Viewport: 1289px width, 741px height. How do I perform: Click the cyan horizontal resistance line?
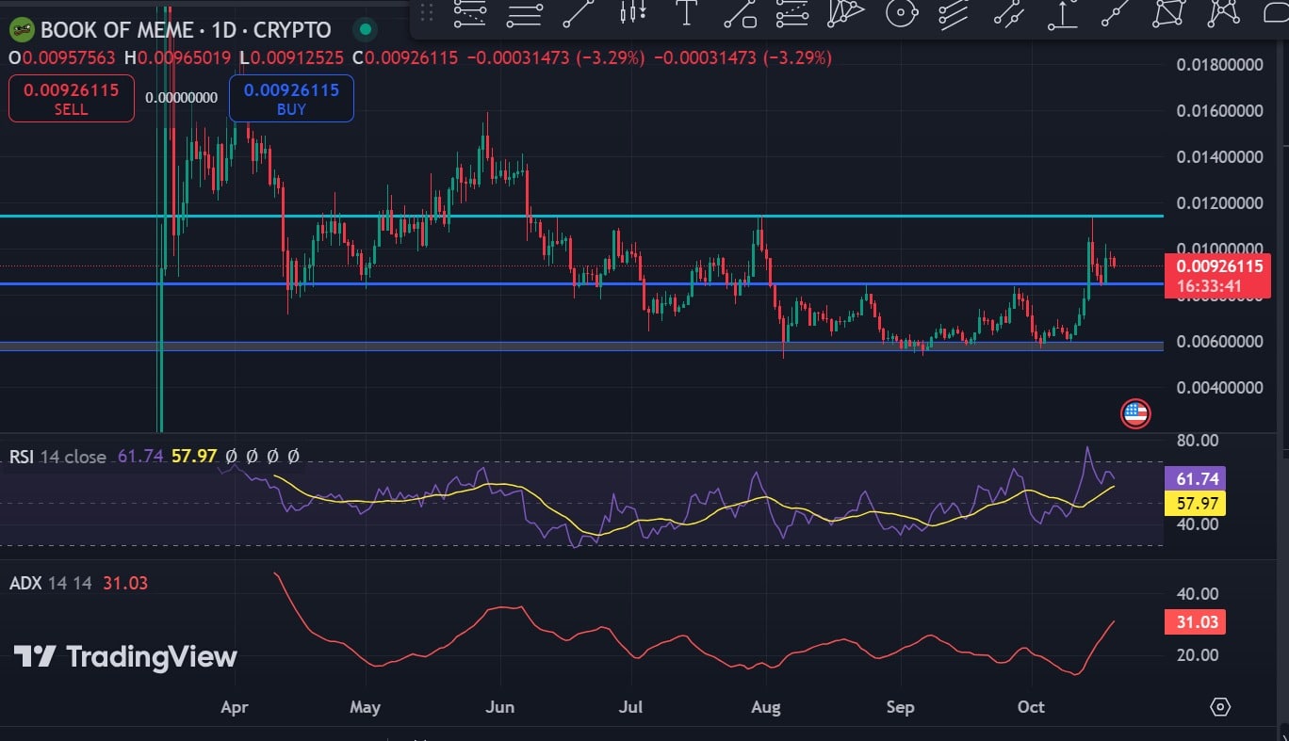tap(565, 217)
